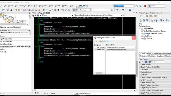Click the Run Without Debugging icon
This screenshot has height=96, width=171.
pos(50,10)
